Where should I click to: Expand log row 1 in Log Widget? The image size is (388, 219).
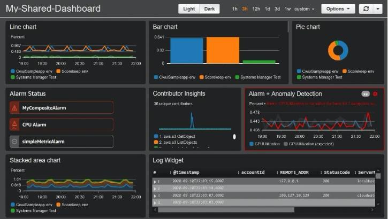(x=155, y=182)
